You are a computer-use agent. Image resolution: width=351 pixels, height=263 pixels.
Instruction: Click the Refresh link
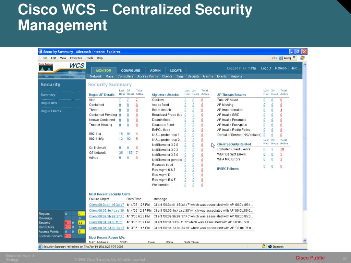[281, 68]
